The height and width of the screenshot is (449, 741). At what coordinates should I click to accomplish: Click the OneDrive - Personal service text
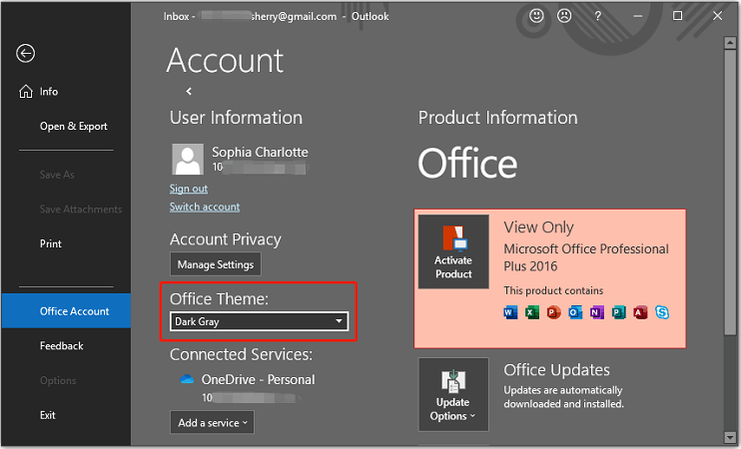(x=258, y=379)
